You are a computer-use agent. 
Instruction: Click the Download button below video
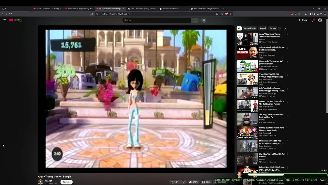220,182
